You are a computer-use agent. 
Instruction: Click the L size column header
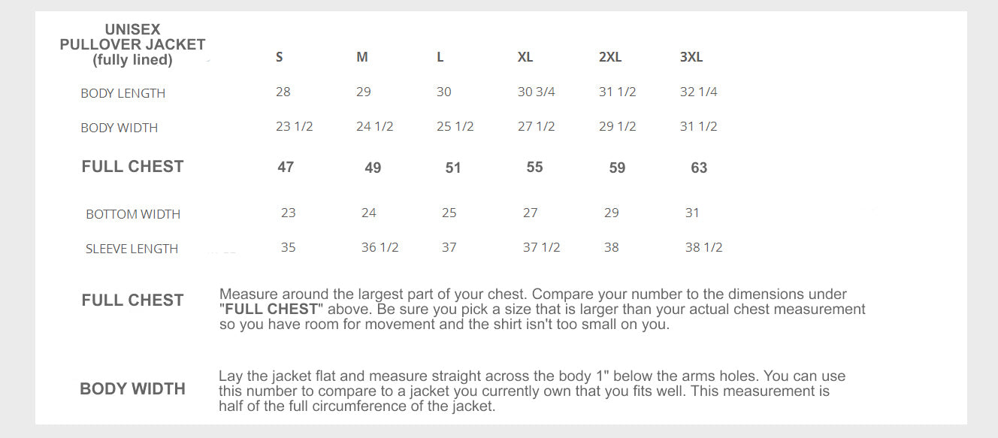tap(440, 57)
